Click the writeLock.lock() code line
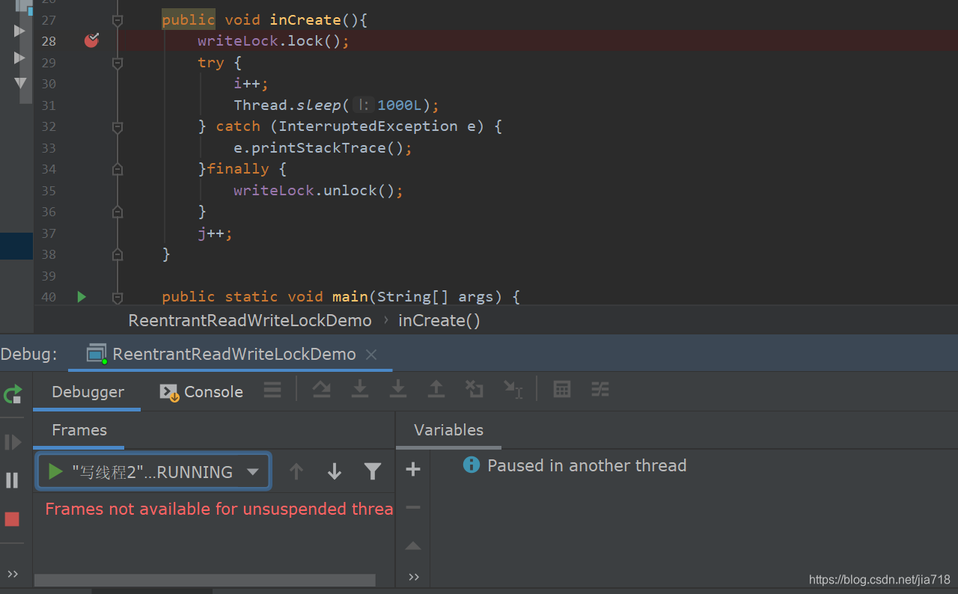Viewport: 958px width, 594px height. click(273, 41)
